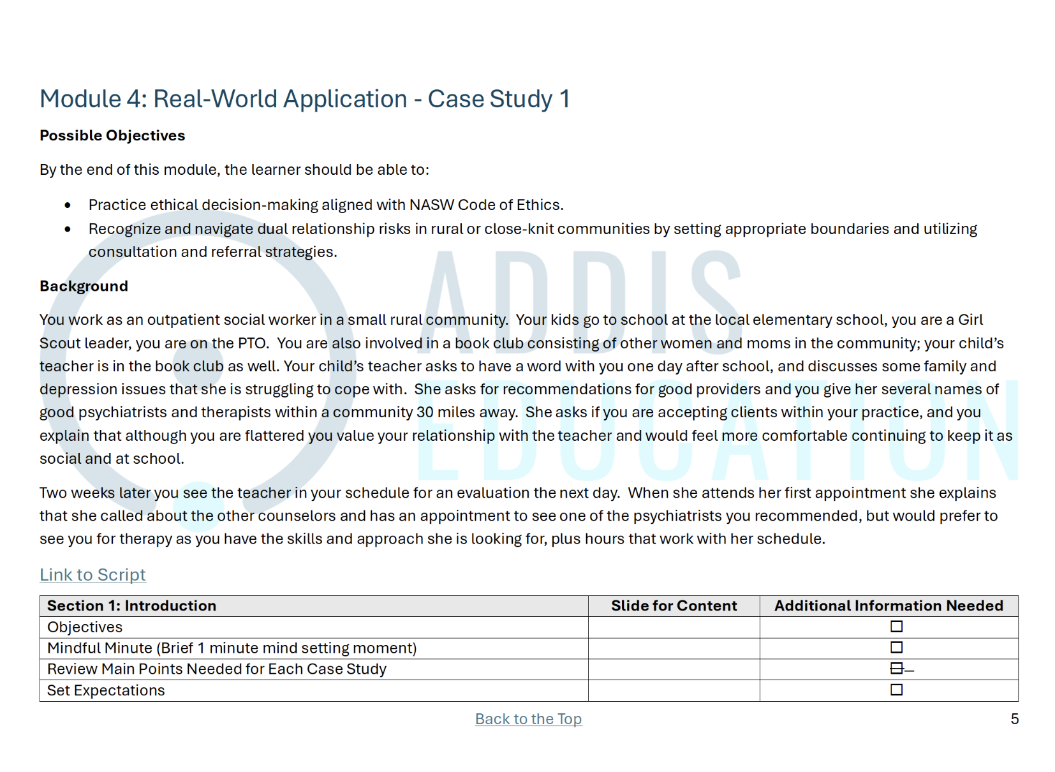Tick the Mindful Minute row checkbox

click(x=896, y=648)
